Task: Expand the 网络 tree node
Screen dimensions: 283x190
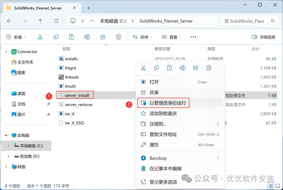Action: coord(6,166)
